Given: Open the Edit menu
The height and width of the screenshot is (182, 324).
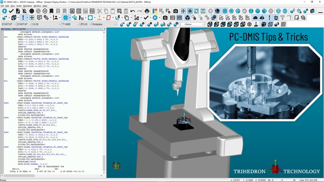Looking at the screenshot, I should click(7, 6).
